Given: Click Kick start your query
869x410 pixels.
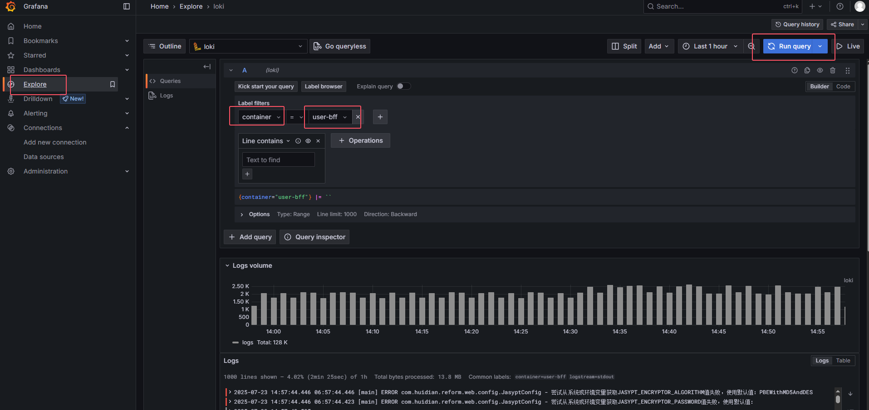Looking at the screenshot, I should pos(266,87).
